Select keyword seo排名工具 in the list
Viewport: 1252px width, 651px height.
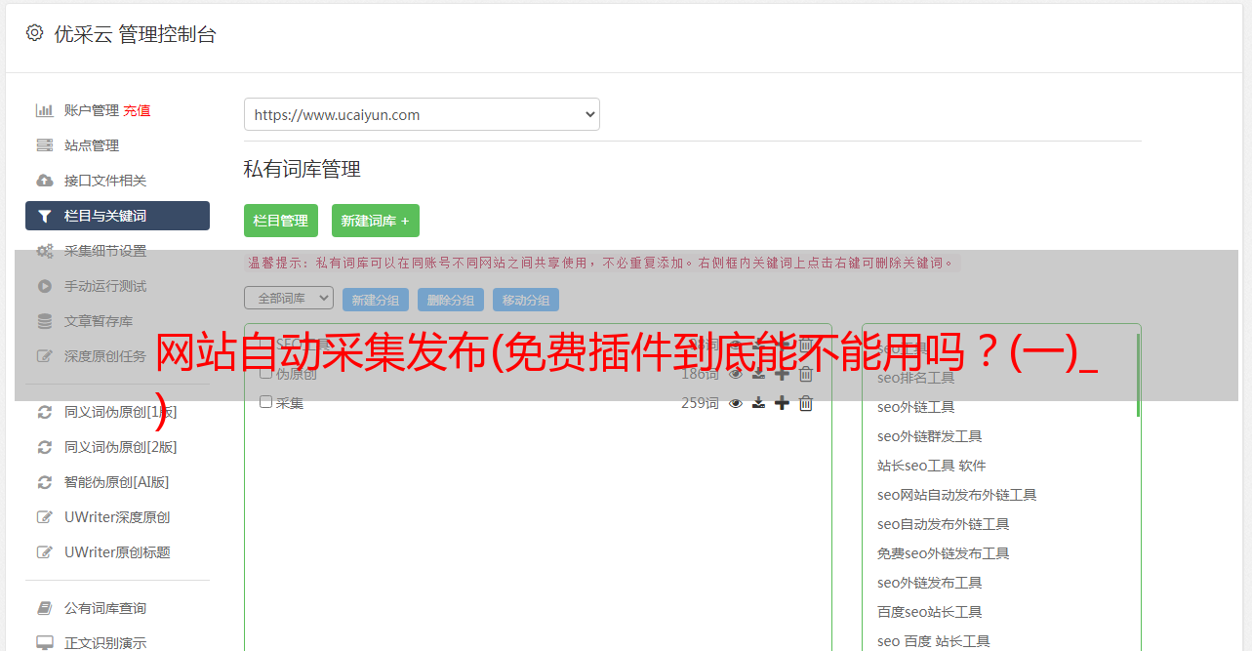(x=915, y=378)
